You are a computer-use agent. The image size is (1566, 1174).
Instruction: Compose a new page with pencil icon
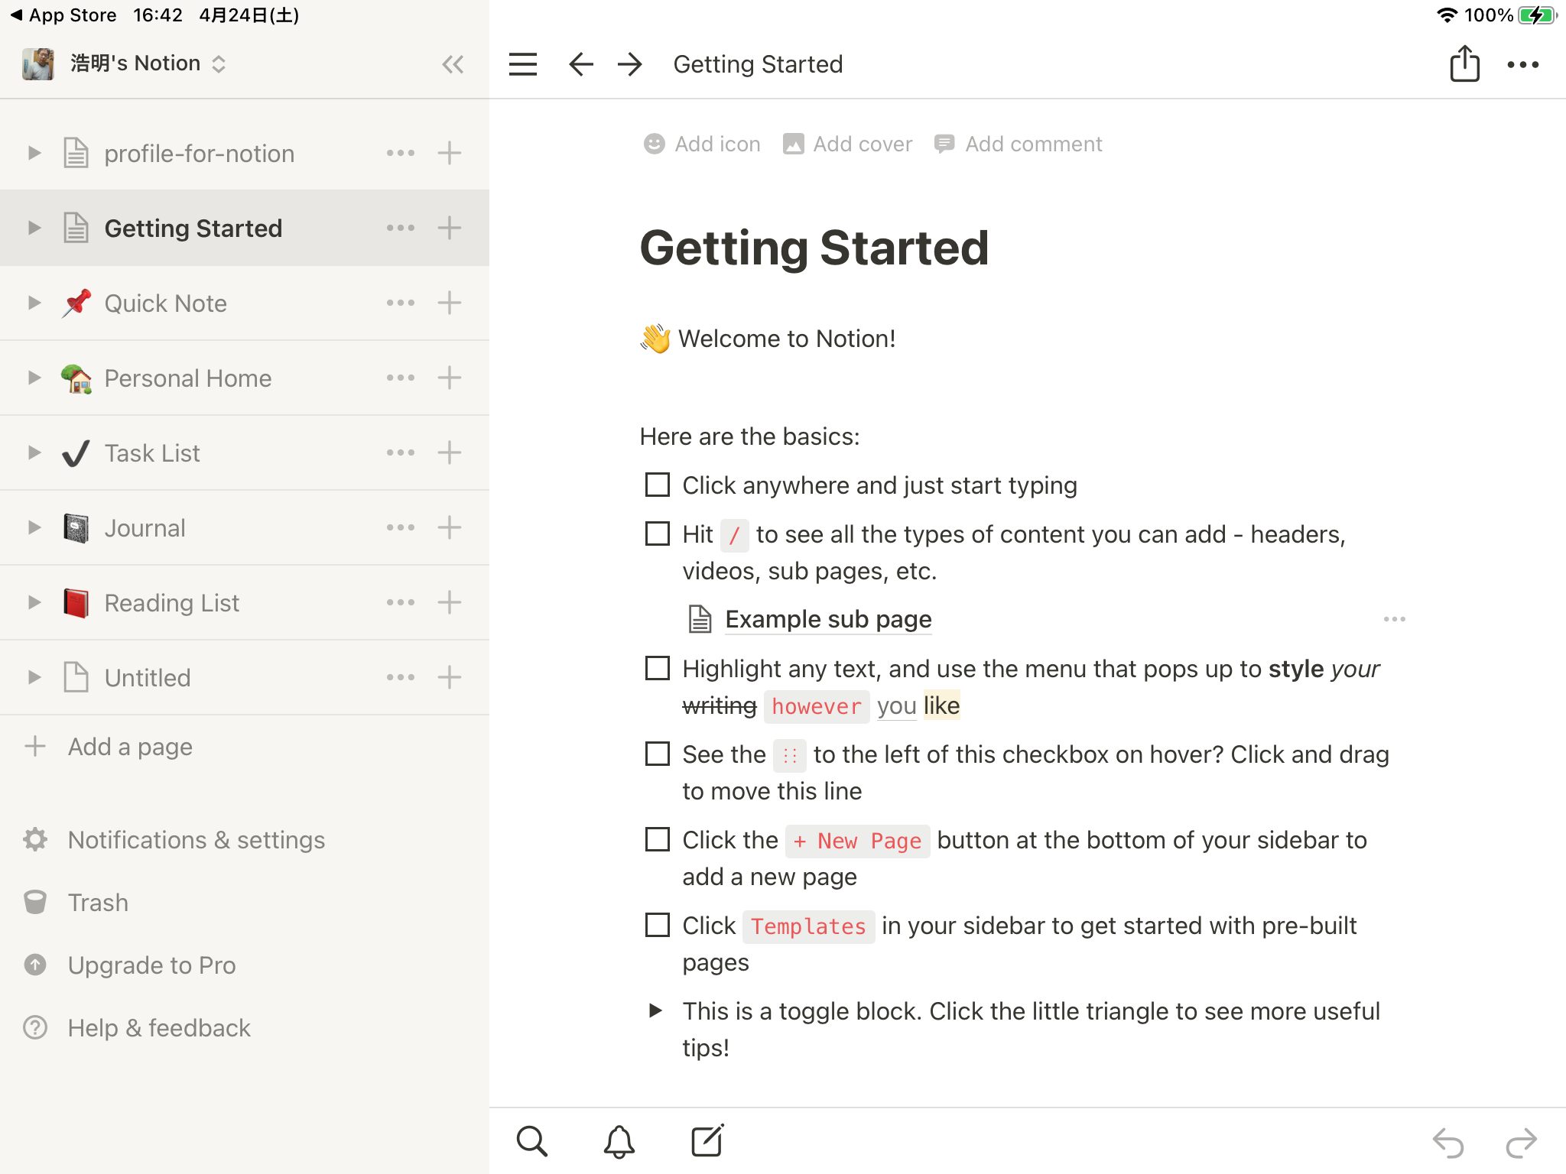707,1140
